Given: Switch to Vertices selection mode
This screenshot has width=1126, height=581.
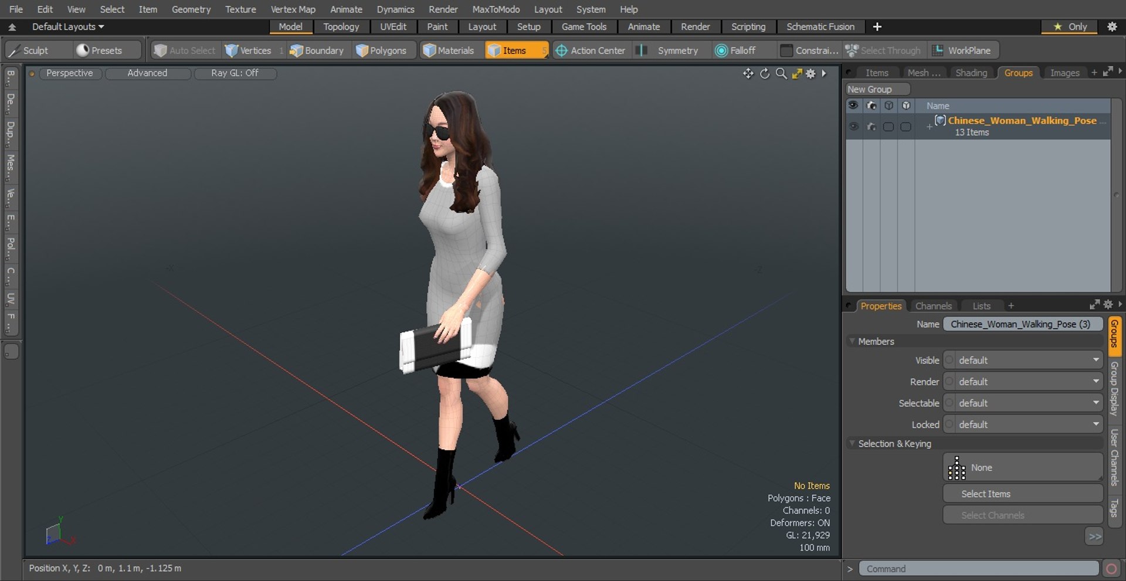Looking at the screenshot, I should (x=249, y=50).
